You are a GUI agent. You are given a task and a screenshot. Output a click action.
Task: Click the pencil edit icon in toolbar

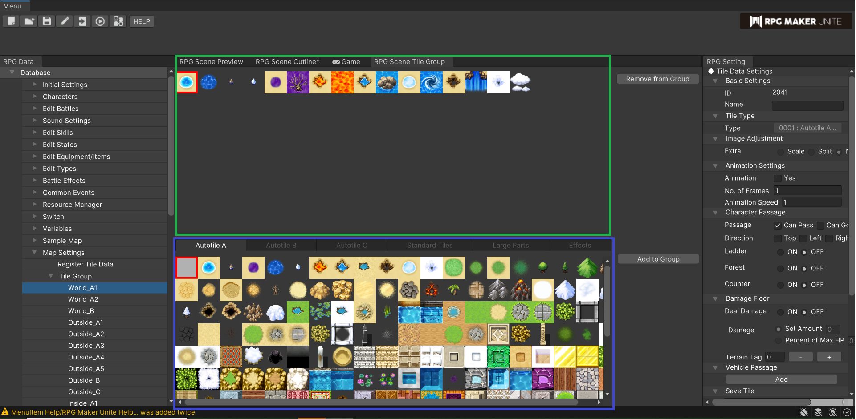click(x=65, y=21)
